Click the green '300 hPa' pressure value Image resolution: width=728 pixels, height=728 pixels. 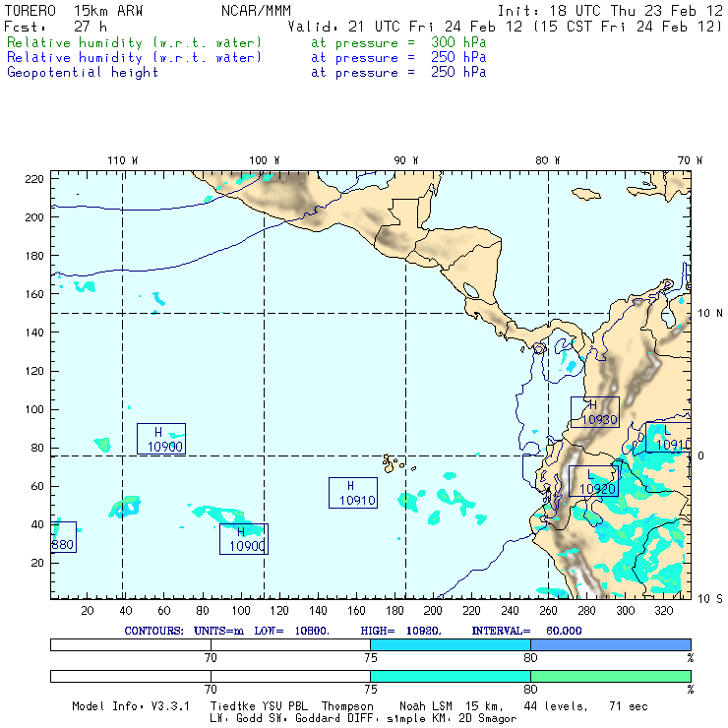tap(458, 42)
